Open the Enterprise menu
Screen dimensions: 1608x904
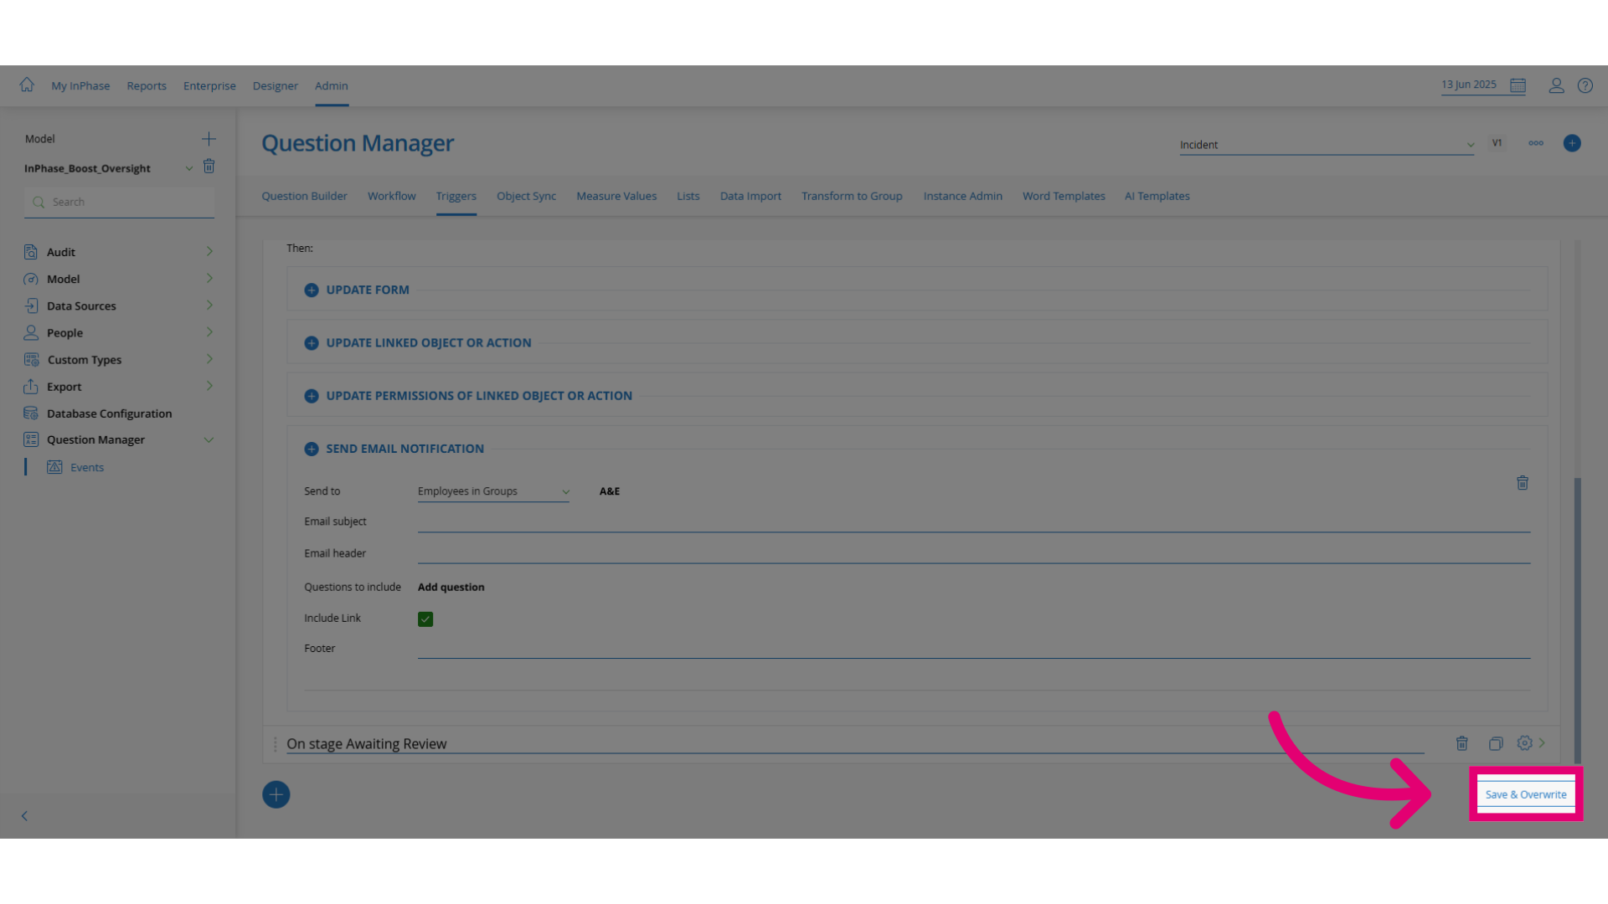click(209, 85)
